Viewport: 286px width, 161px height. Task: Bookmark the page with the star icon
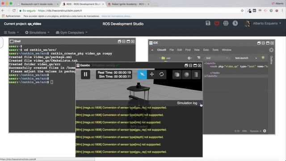242,11
